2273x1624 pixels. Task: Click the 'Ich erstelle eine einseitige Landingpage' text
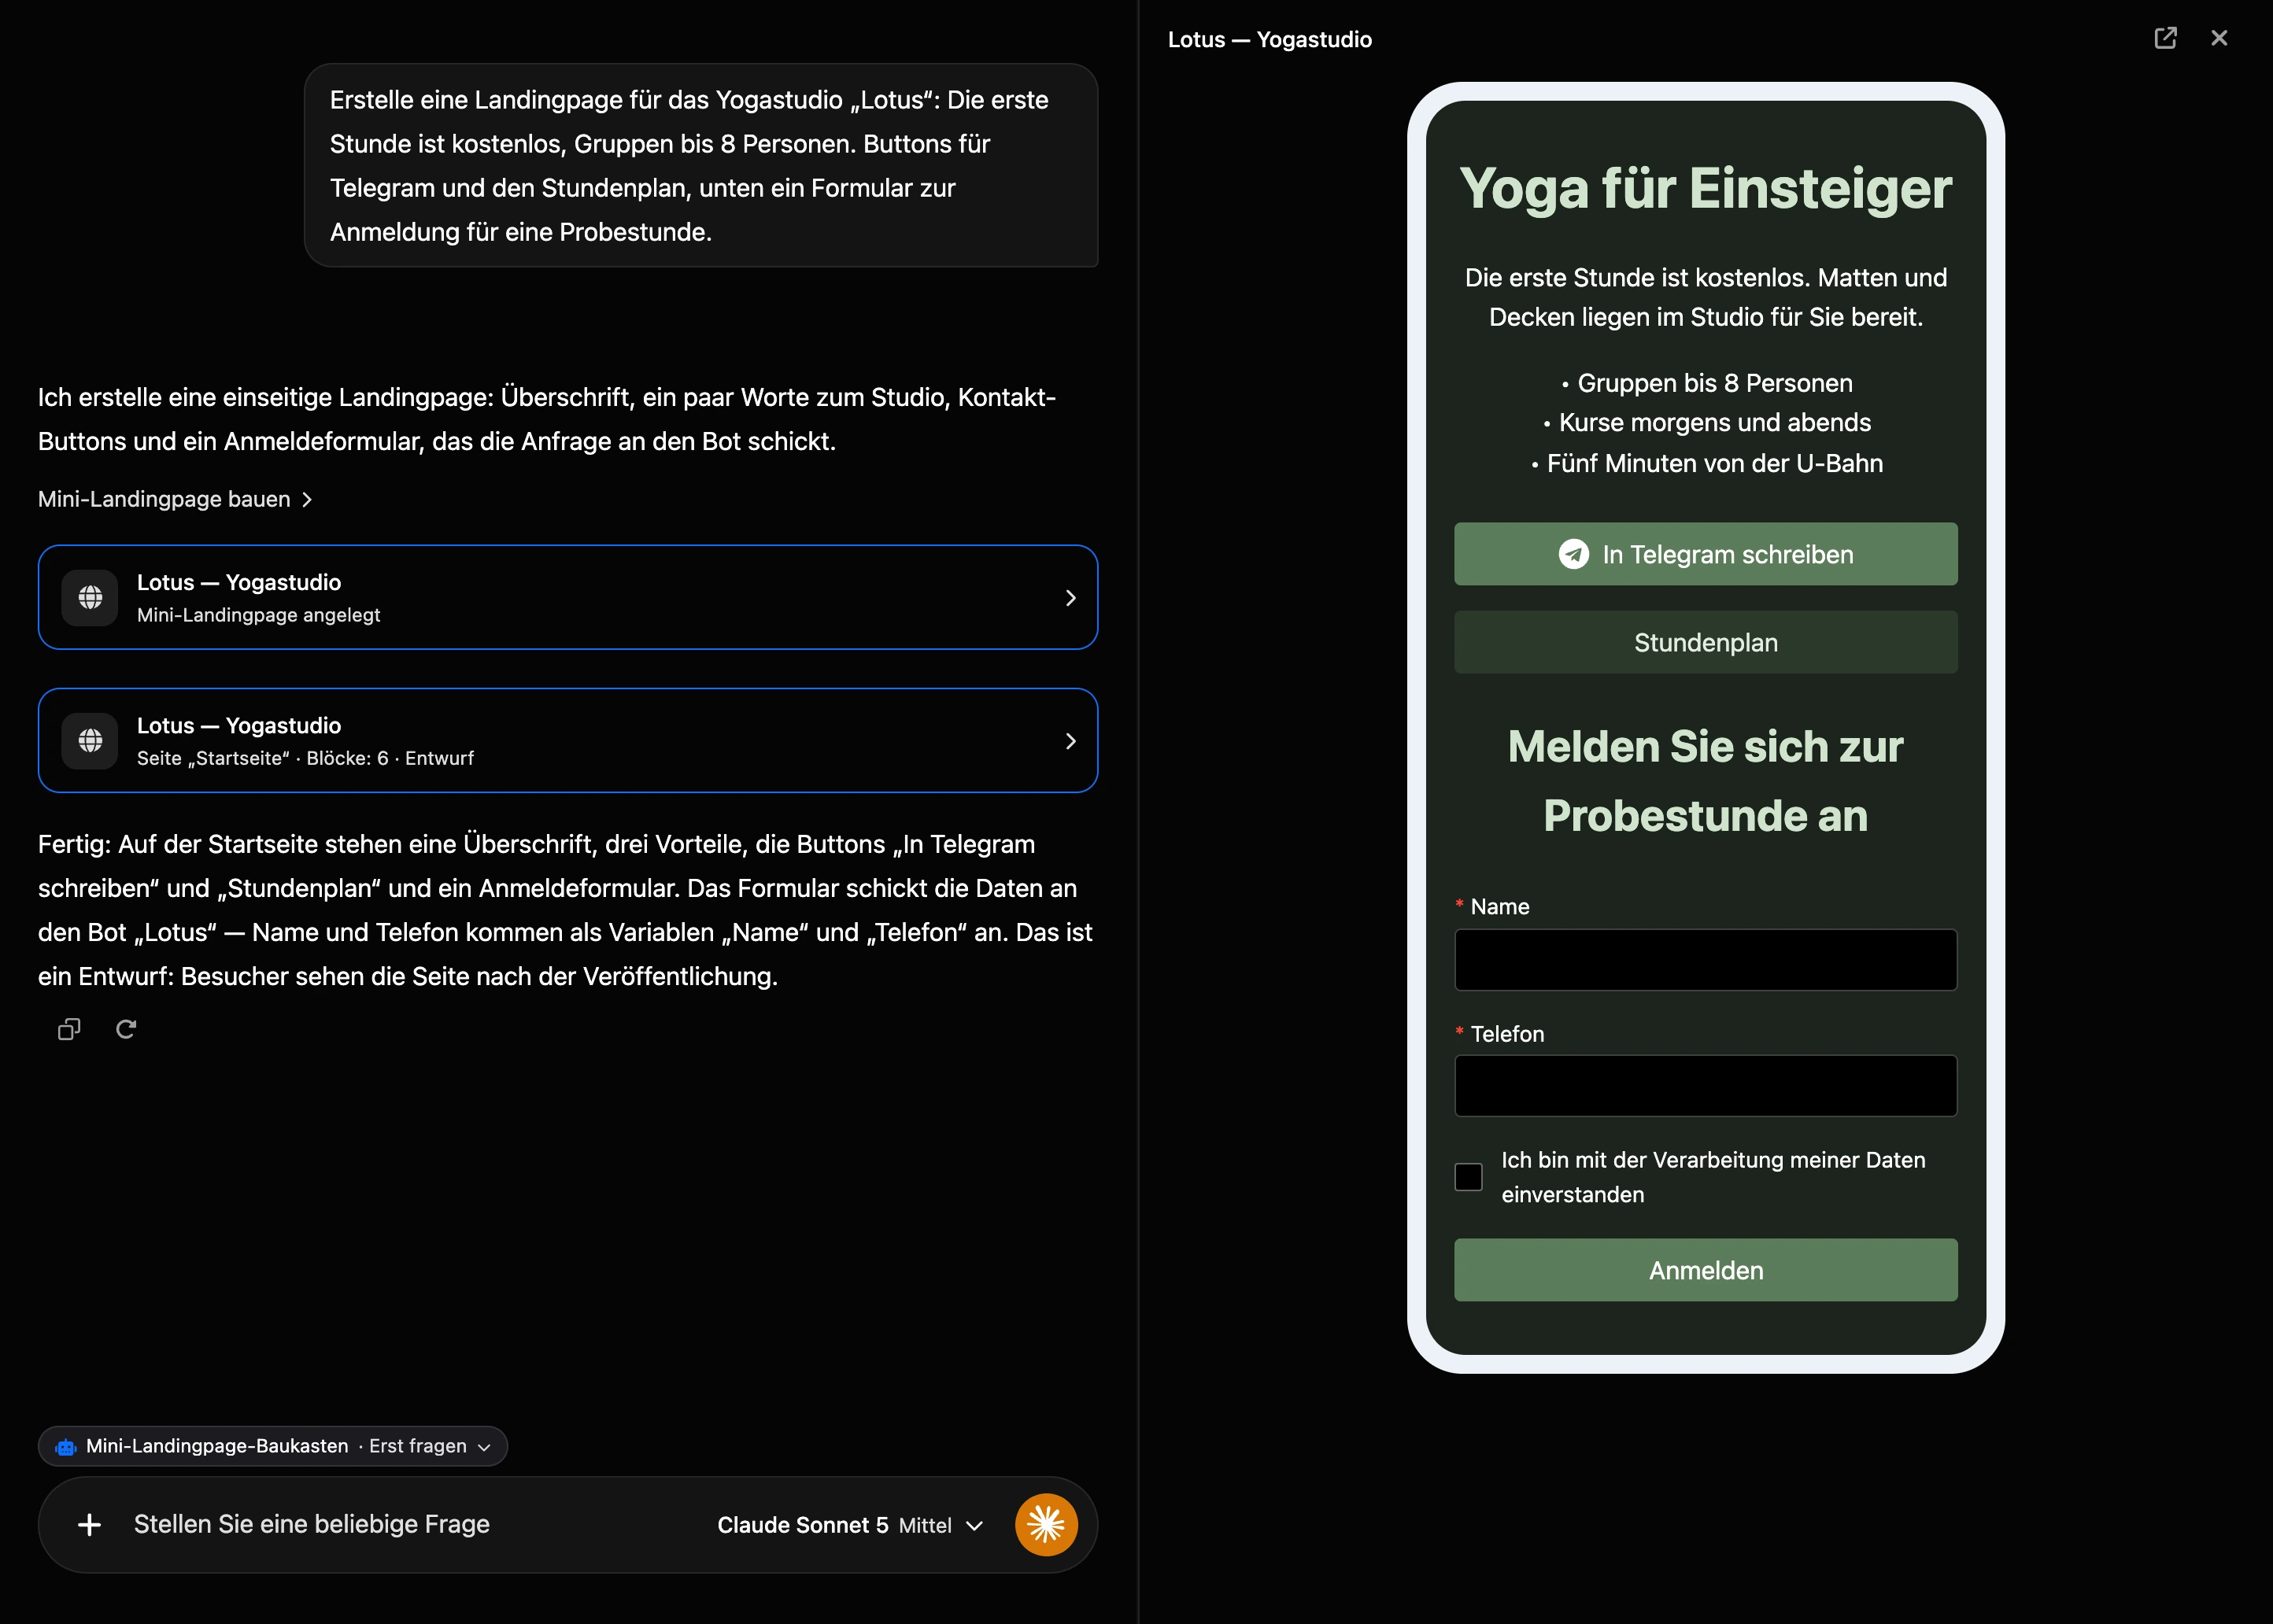point(547,419)
